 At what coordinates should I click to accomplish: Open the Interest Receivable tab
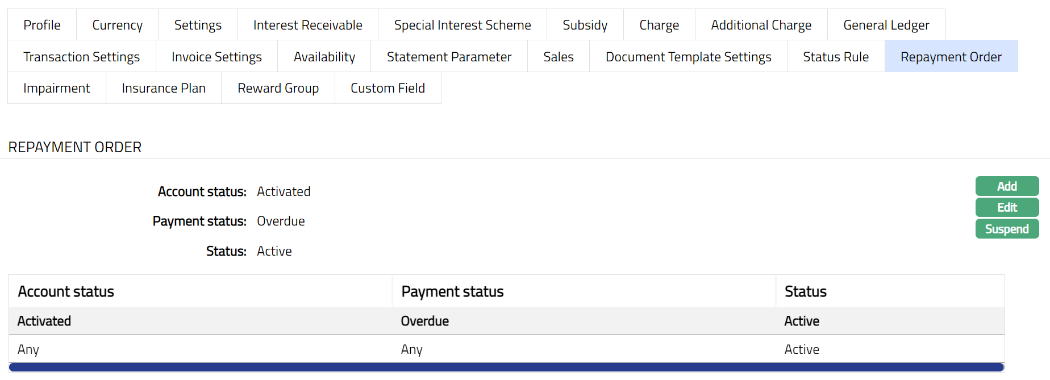(x=307, y=25)
